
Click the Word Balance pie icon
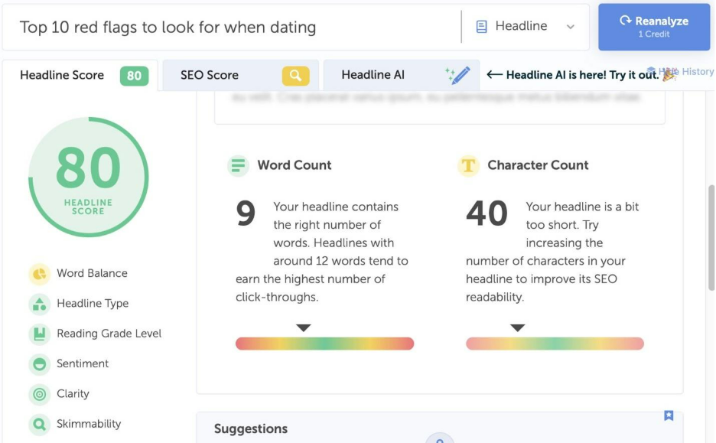point(39,274)
